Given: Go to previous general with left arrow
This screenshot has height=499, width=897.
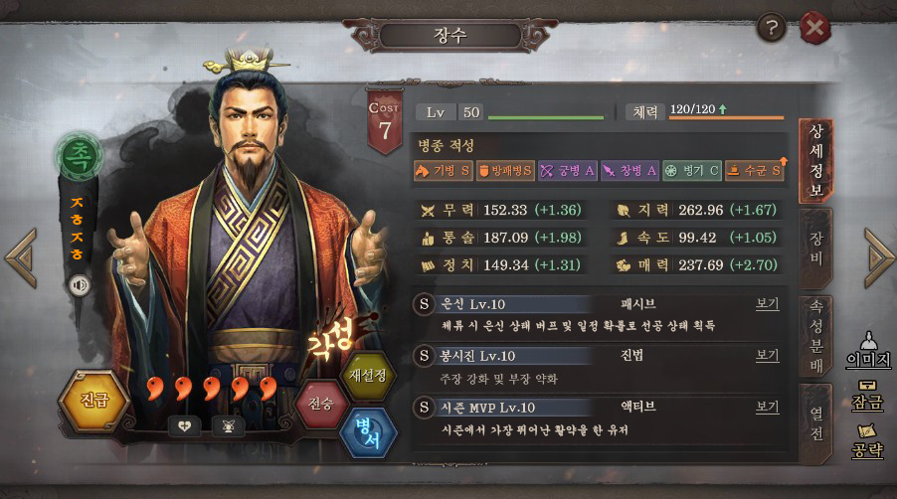Looking at the screenshot, I should [22, 257].
